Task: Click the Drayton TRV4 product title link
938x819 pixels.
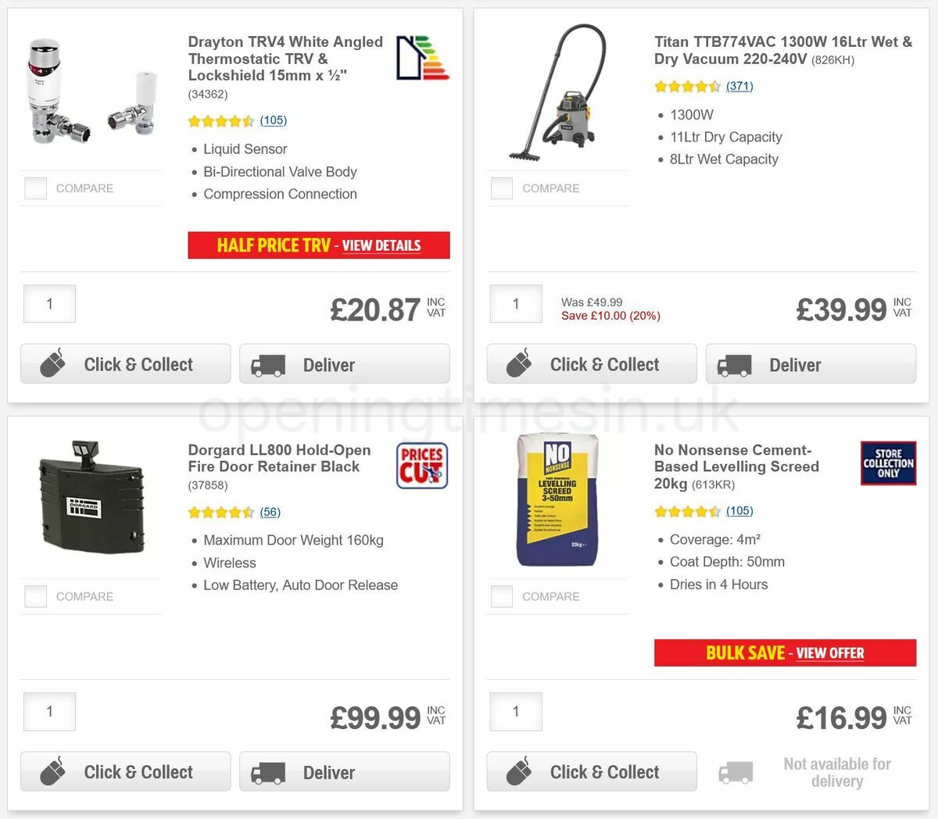Action: coord(285,59)
